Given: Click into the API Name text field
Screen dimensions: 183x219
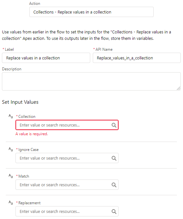Looking at the screenshot, I should [x=137, y=58].
